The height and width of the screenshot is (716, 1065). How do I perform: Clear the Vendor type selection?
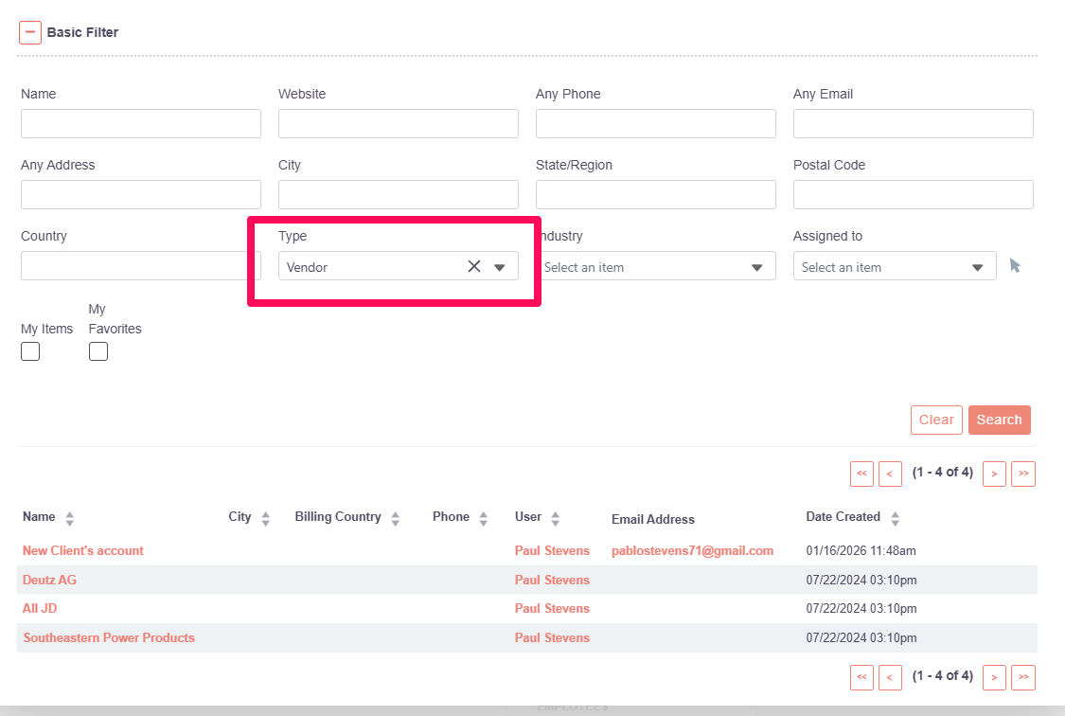click(x=474, y=267)
